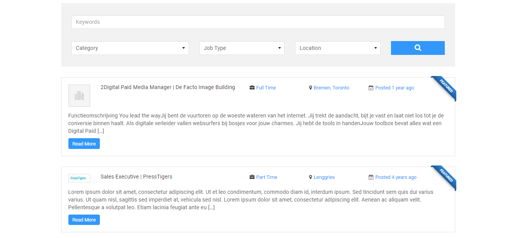
Task: Click the calendar icon beside Posted 4 years ago
Action: 371,177
